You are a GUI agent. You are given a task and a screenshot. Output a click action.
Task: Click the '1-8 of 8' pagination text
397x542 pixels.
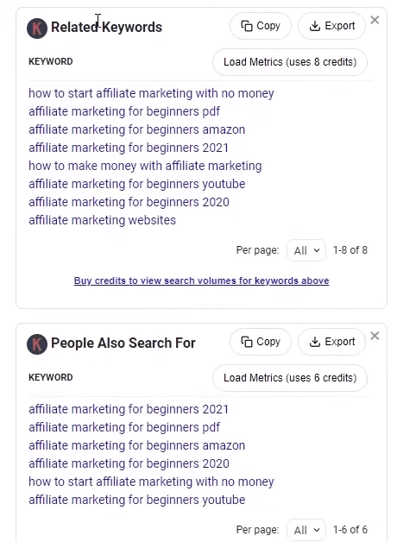(x=350, y=250)
